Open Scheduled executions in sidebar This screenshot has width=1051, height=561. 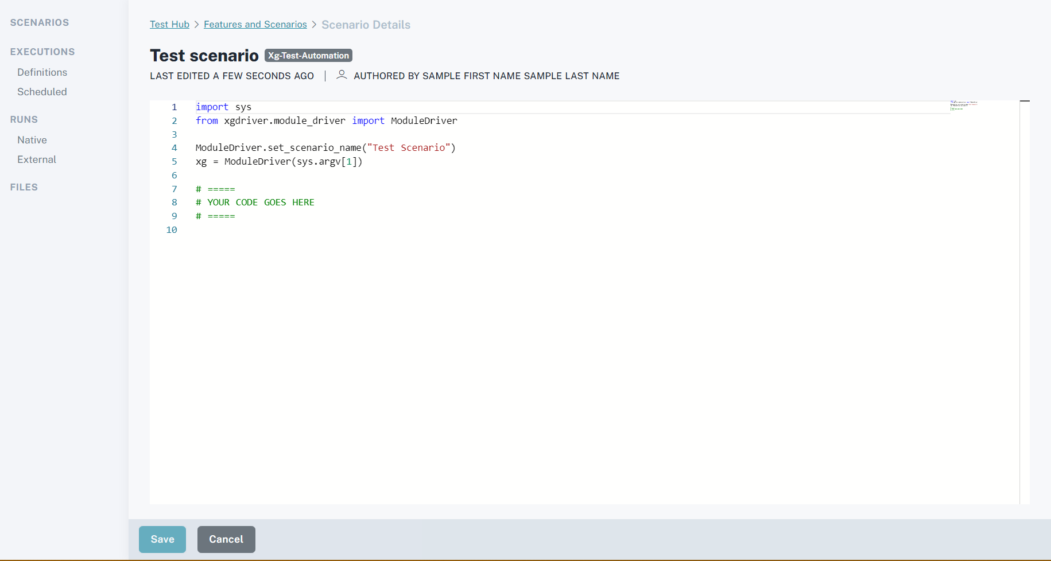coord(42,92)
